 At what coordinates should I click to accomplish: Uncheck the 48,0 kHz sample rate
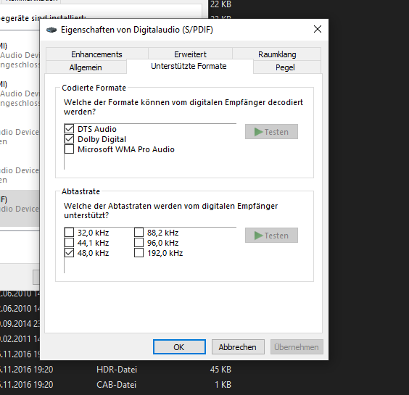coord(69,253)
